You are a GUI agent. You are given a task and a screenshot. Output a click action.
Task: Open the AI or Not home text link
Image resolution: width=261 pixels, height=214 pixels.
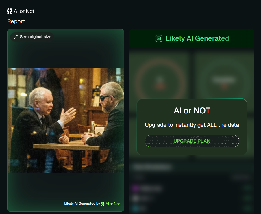[x=24, y=11]
